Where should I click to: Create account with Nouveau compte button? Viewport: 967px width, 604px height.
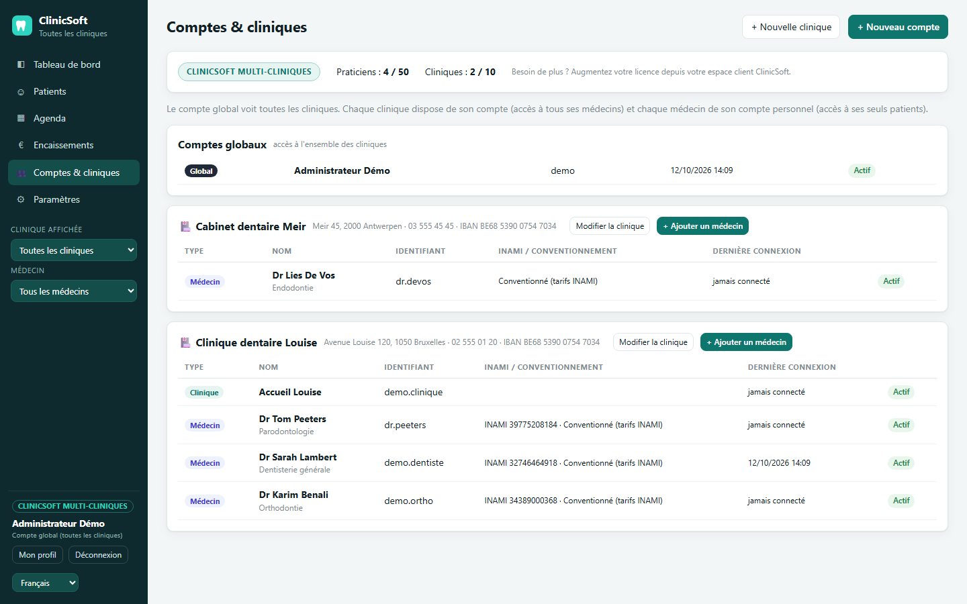898,27
